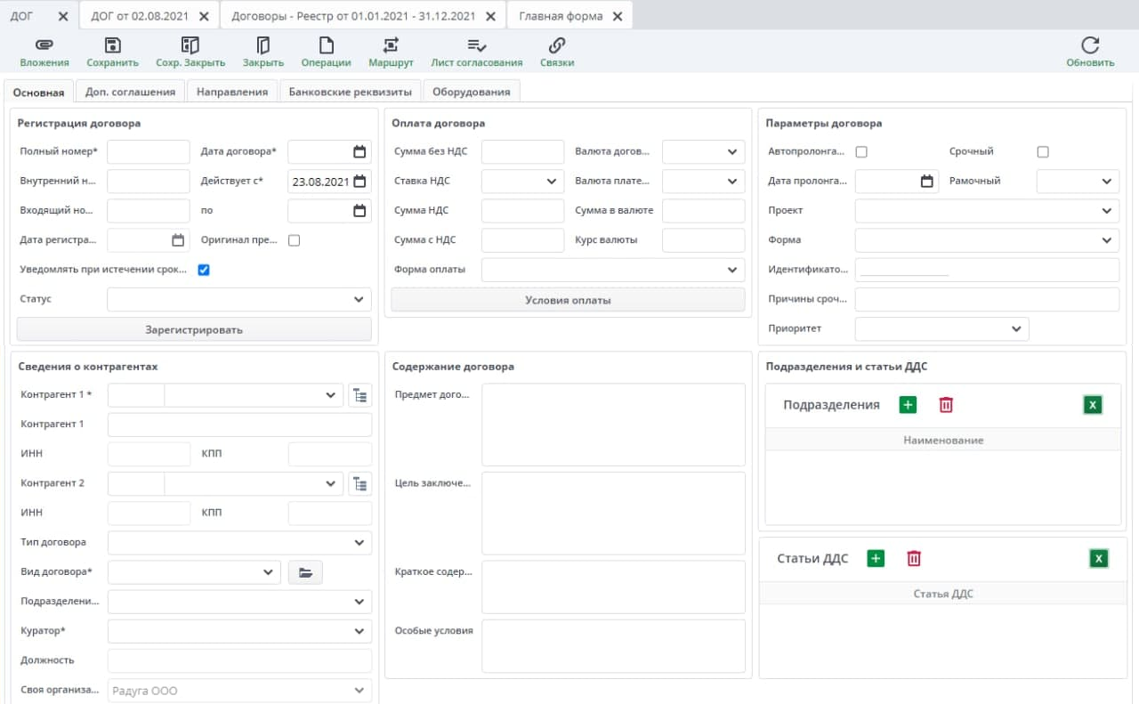Click the ИНН field under Контрагент 1
Viewport: 1139px width, 704px height.
(x=149, y=454)
